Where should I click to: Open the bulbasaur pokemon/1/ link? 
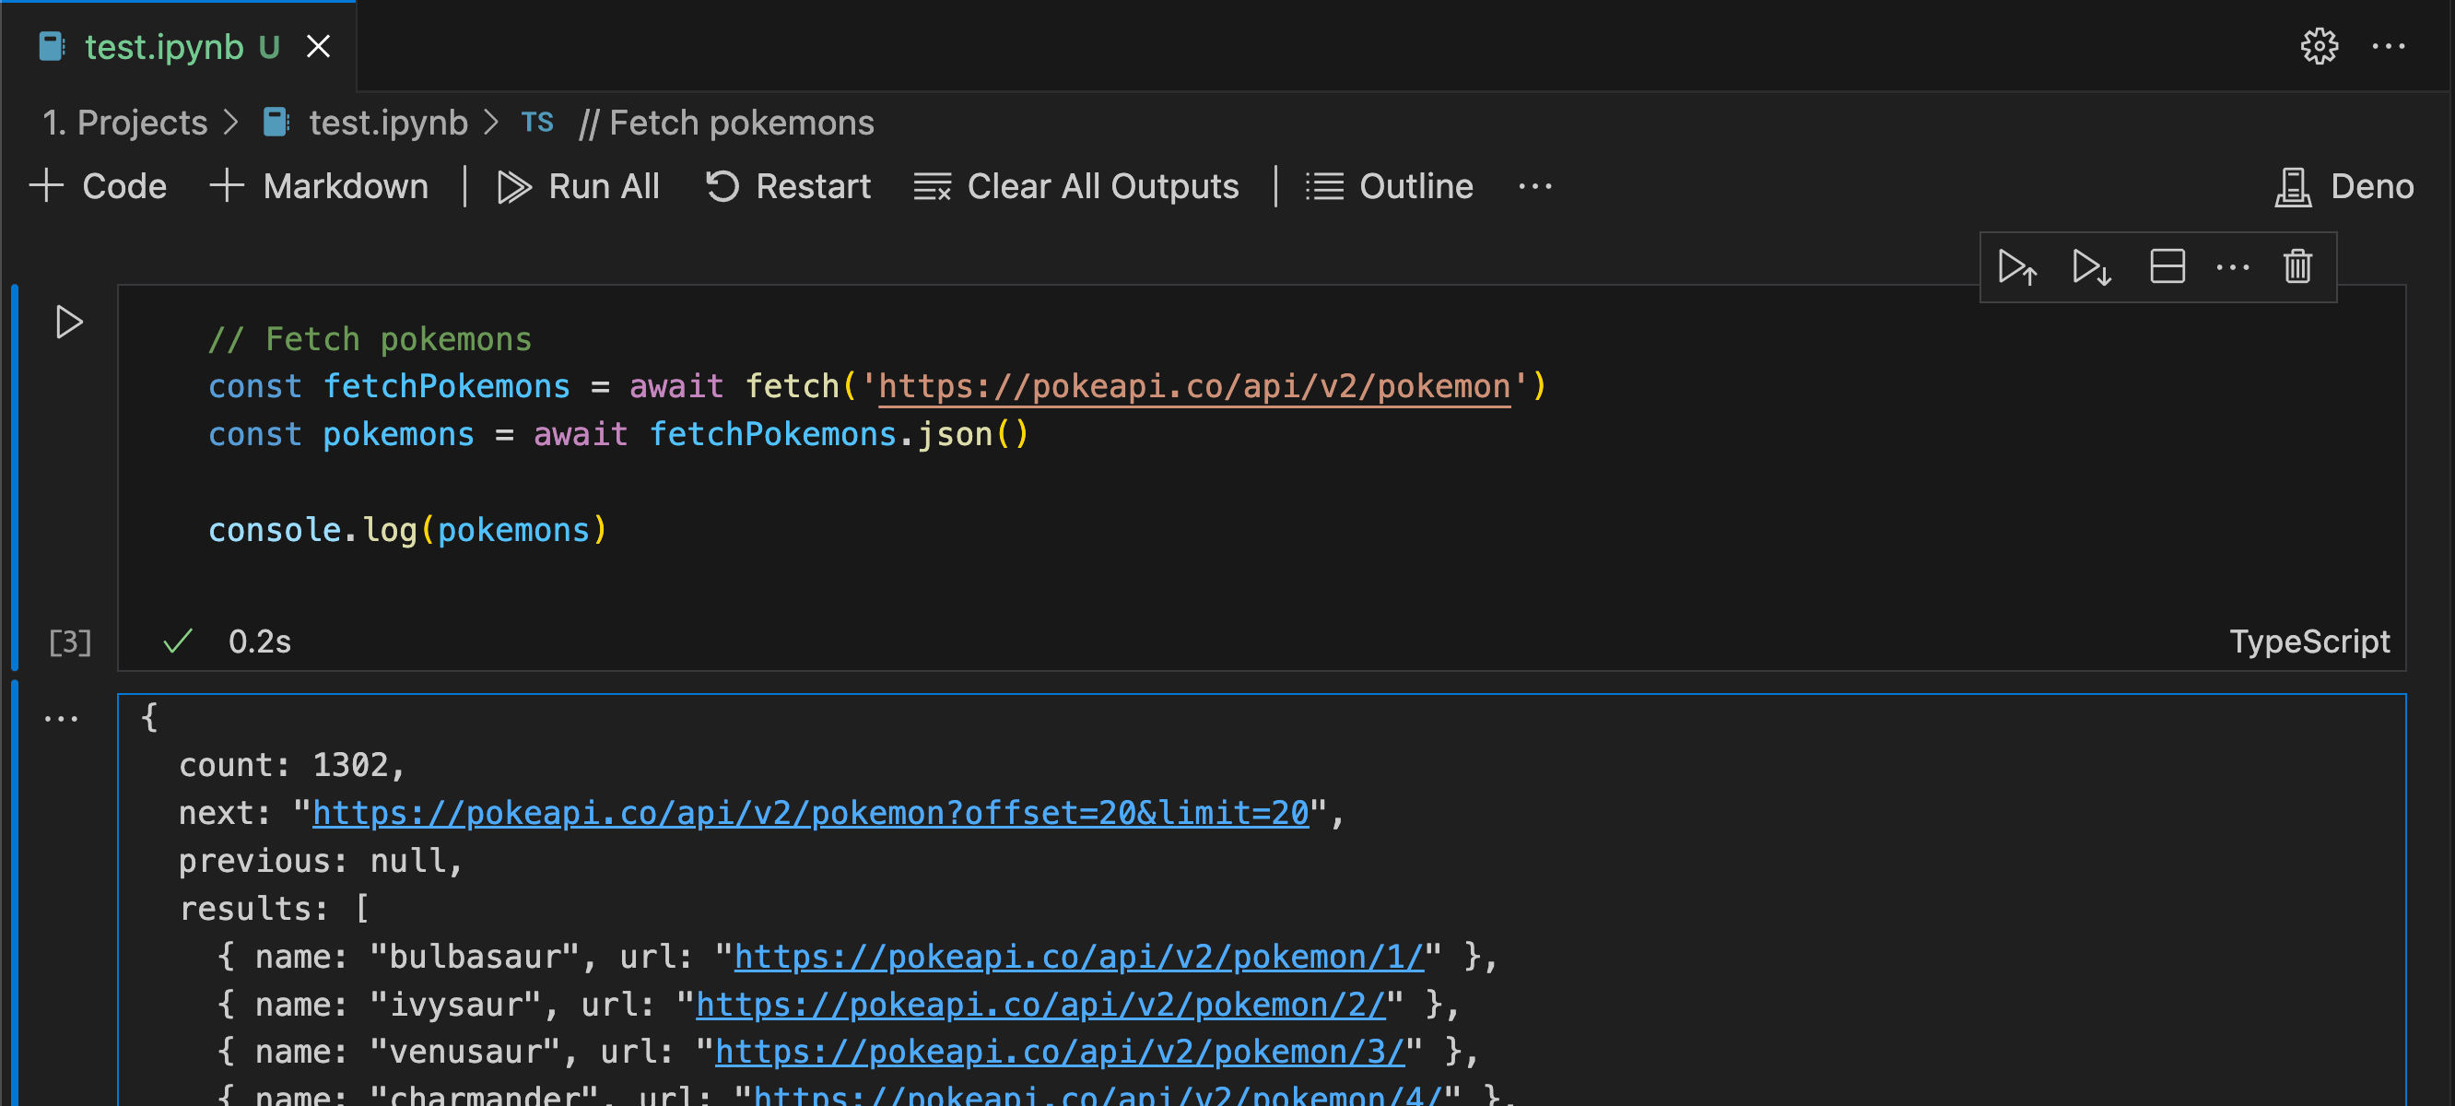[1079, 957]
